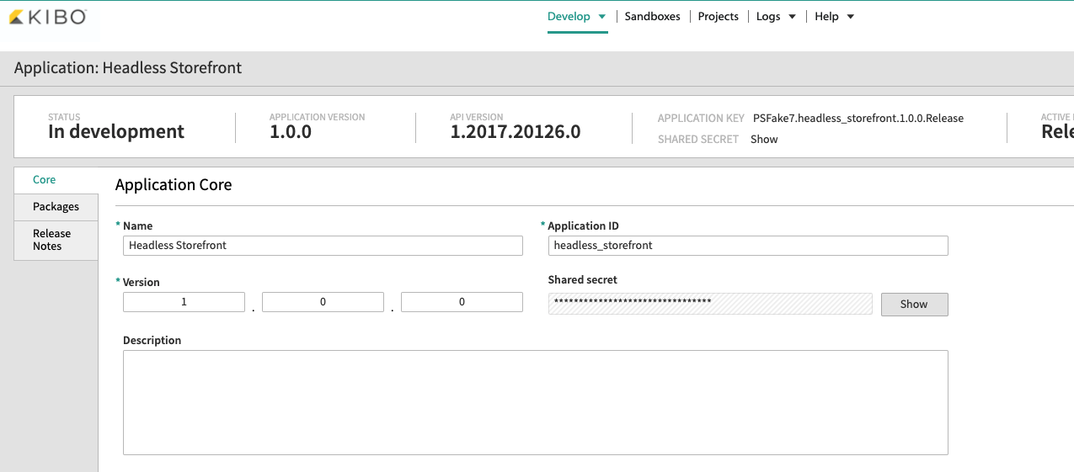Expand the Logs dropdown arrow
This screenshot has width=1074, height=472.
click(x=792, y=17)
